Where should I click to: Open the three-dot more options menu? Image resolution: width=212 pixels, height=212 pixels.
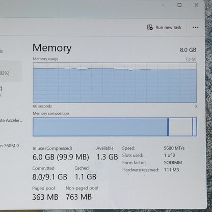pos(195,28)
